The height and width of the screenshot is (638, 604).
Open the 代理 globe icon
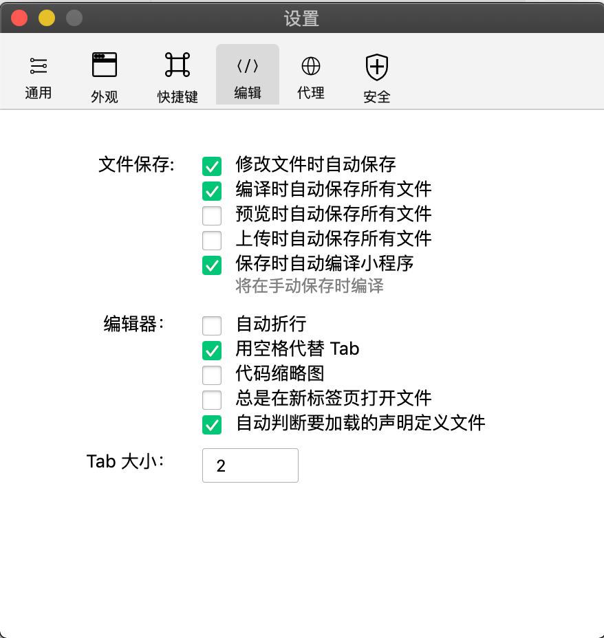tap(311, 66)
